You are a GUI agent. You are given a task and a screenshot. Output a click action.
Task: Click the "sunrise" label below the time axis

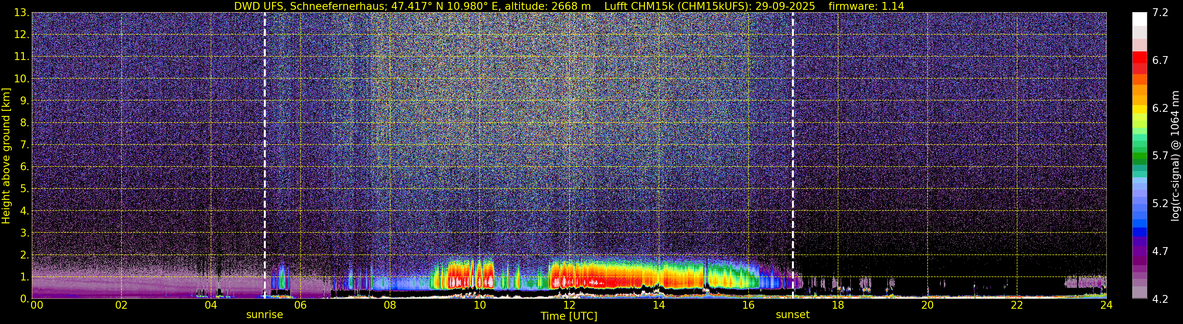[265, 315]
